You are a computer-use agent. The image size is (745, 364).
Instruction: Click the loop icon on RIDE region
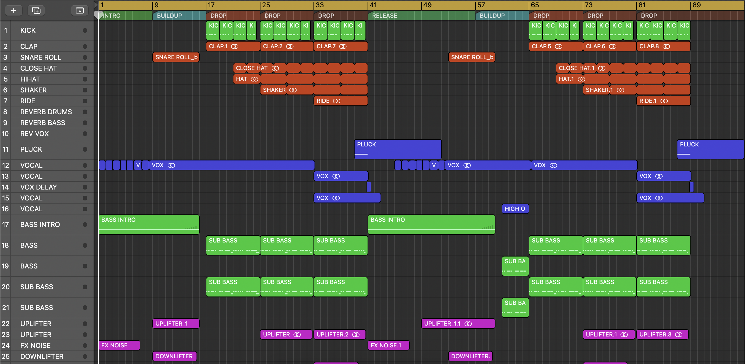click(x=336, y=101)
